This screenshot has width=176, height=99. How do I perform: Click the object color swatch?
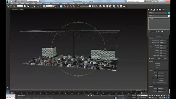point(169,13)
